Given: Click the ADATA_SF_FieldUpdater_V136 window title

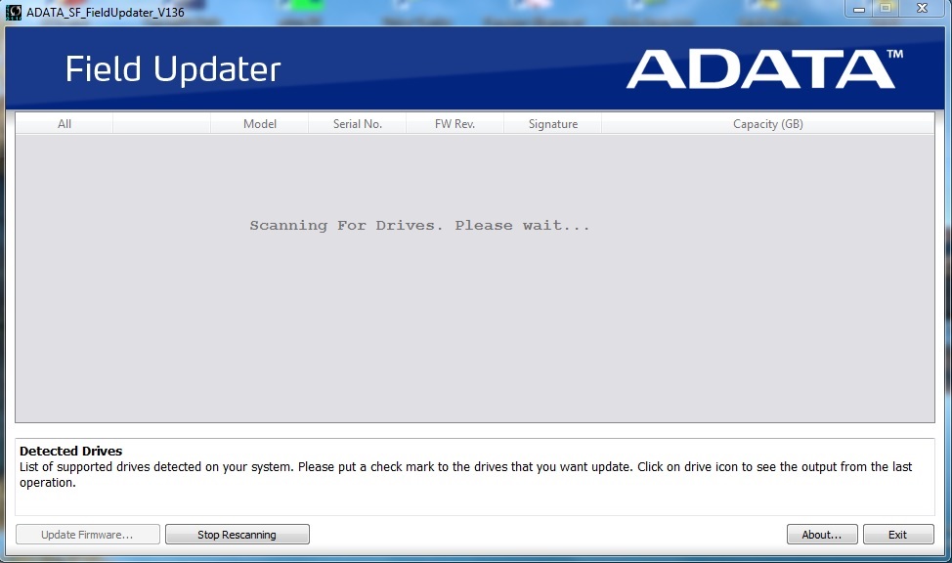Looking at the screenshot, I should [x=105, y=12].
